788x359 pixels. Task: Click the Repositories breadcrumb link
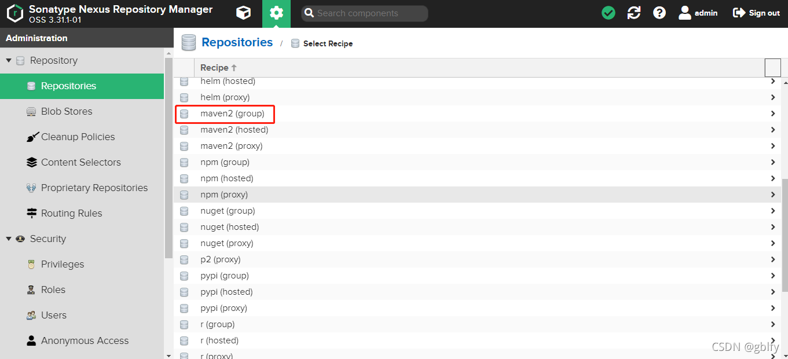(237, 42)
